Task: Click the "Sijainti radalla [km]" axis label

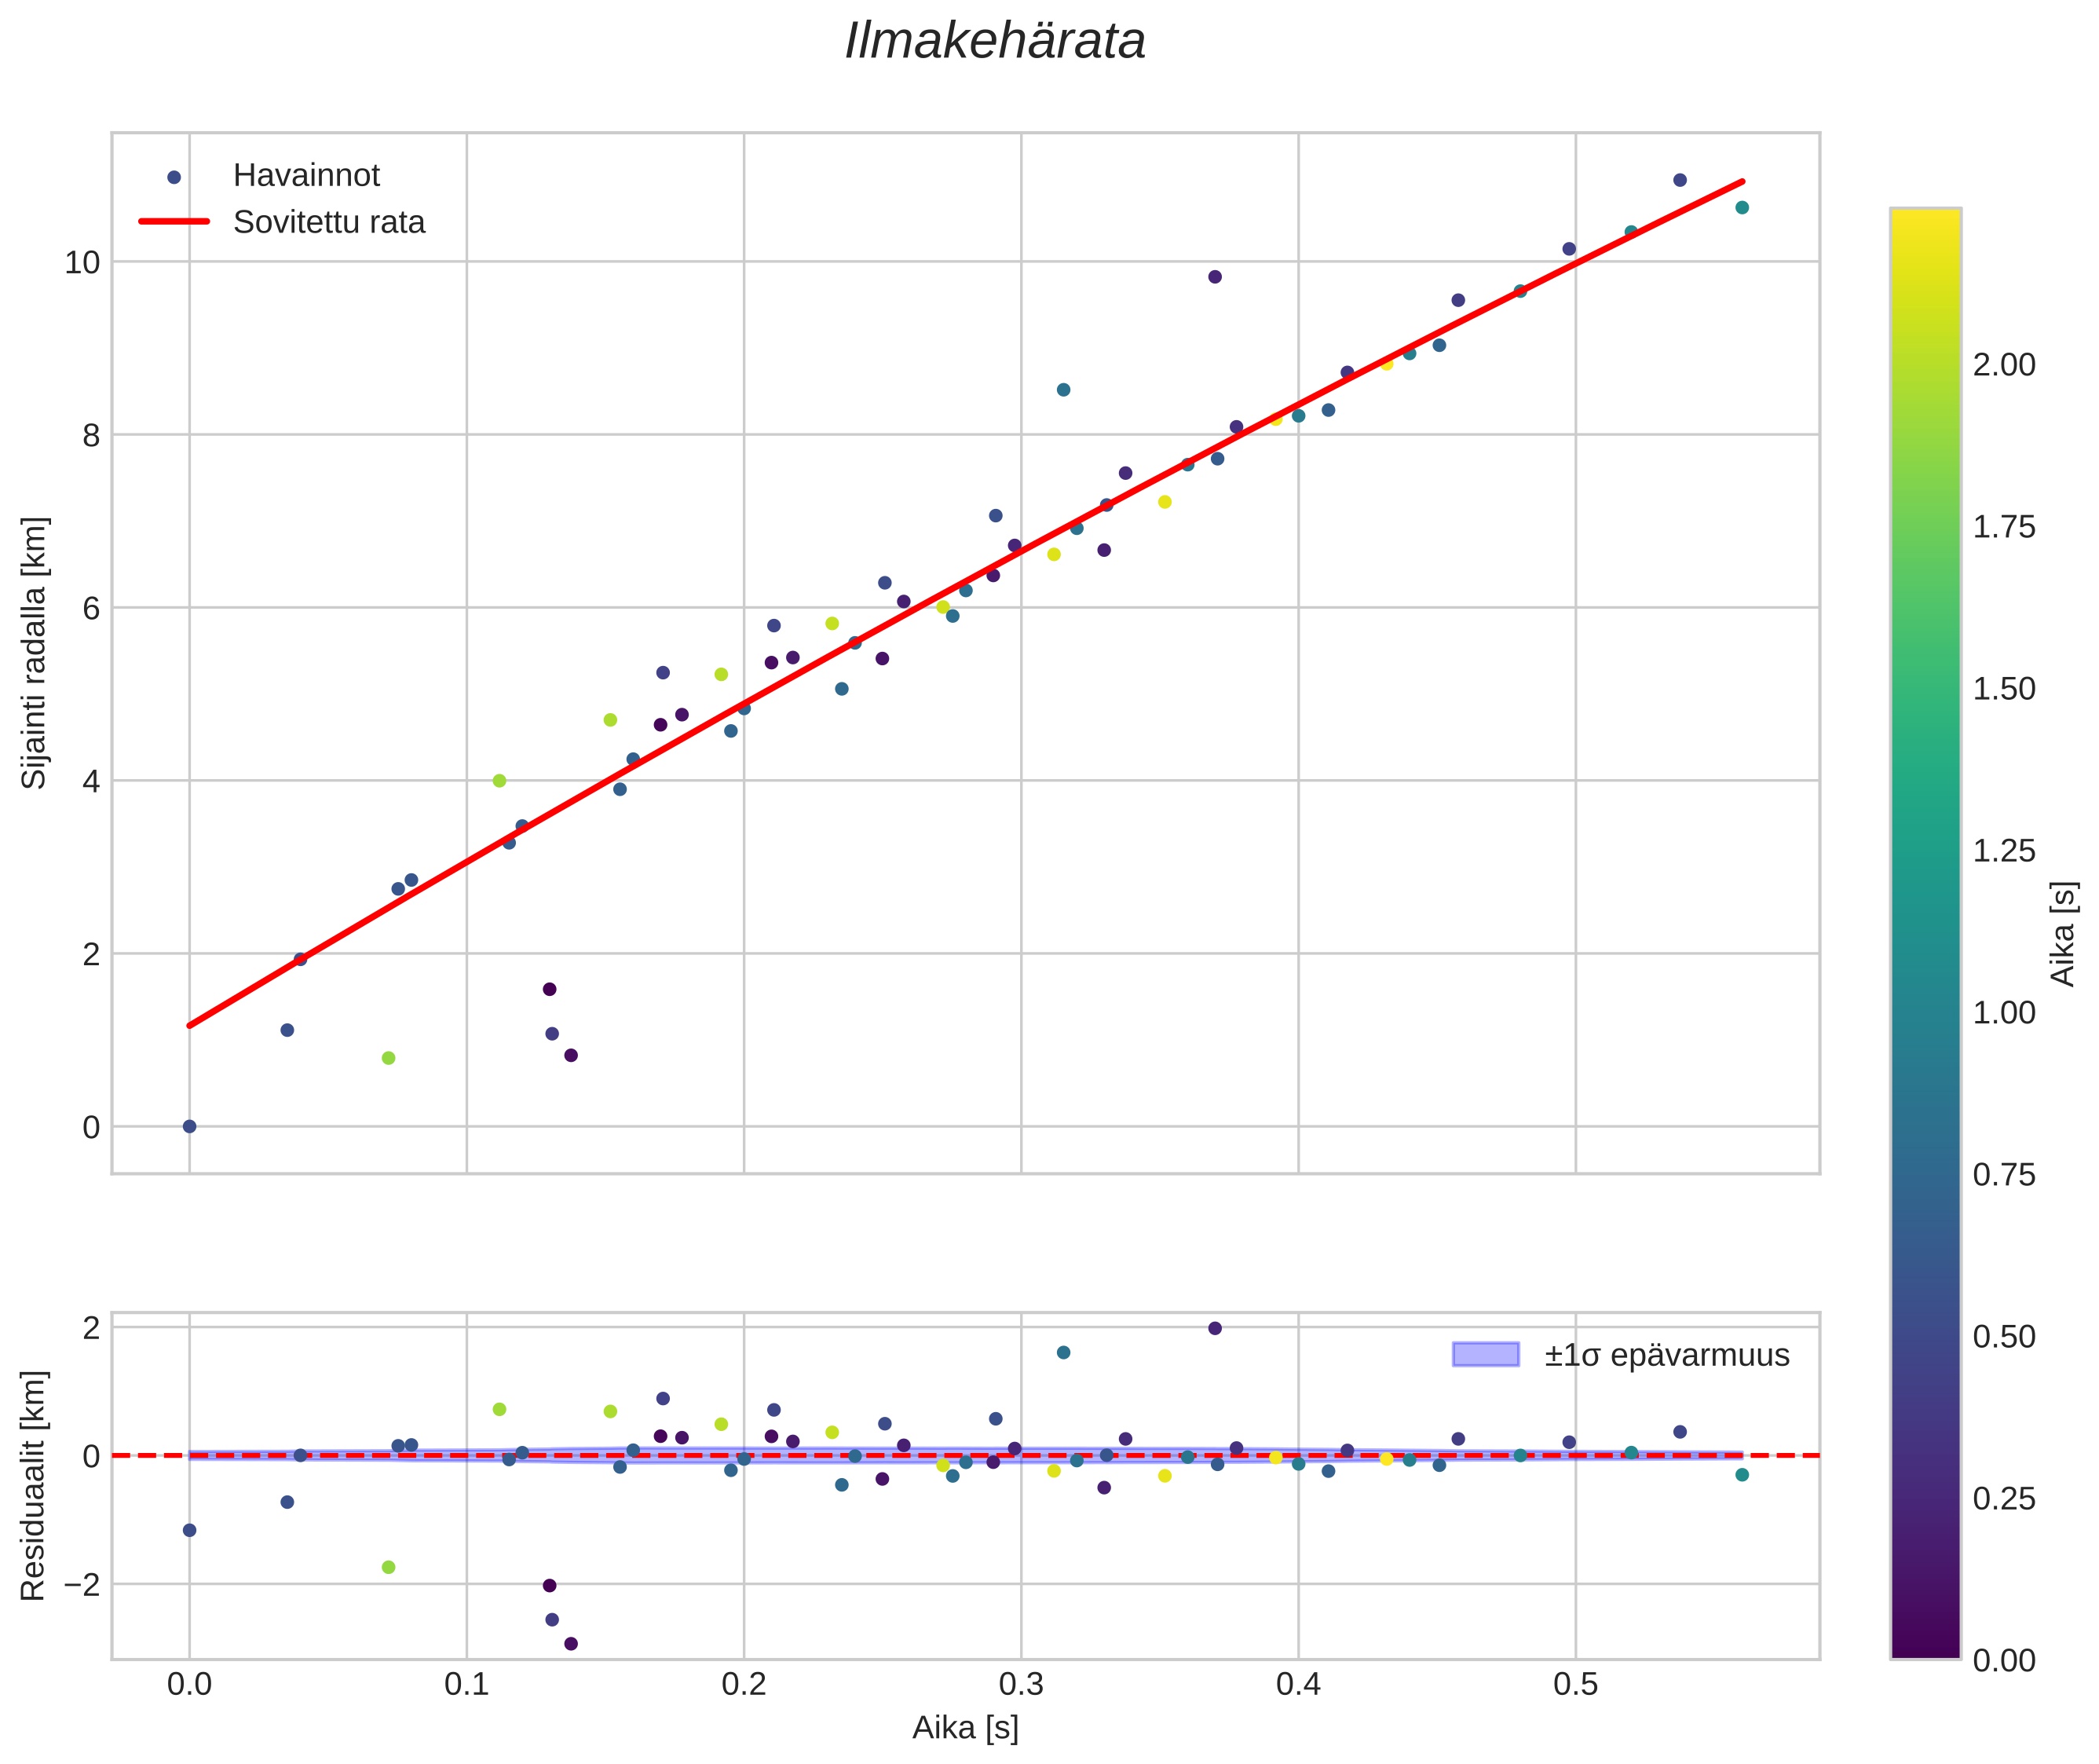Action: click(34, 653)
